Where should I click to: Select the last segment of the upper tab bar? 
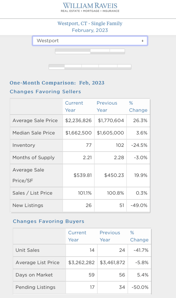[117, 52]
